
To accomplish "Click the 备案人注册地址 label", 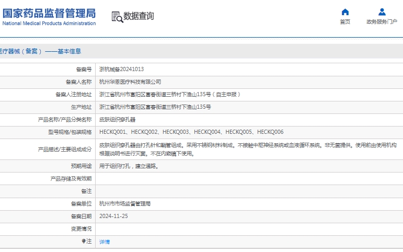I will (74, 95).
